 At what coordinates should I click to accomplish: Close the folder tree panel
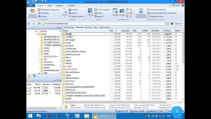pyautogui.click(x=60, y=28)
